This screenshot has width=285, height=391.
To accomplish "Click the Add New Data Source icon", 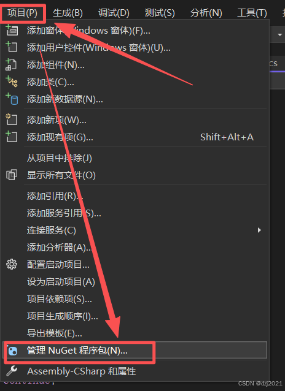I will pos(12,99).
